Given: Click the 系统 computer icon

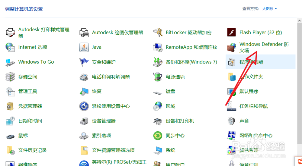Looking at the screenshot, I should tap(158, 150).
